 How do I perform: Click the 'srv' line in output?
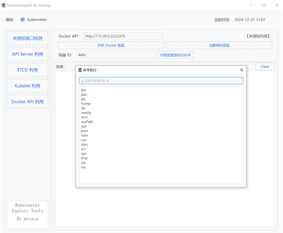[x=83, y=149]
